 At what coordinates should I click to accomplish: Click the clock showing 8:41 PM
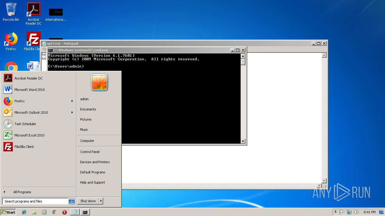click(369, 212)
